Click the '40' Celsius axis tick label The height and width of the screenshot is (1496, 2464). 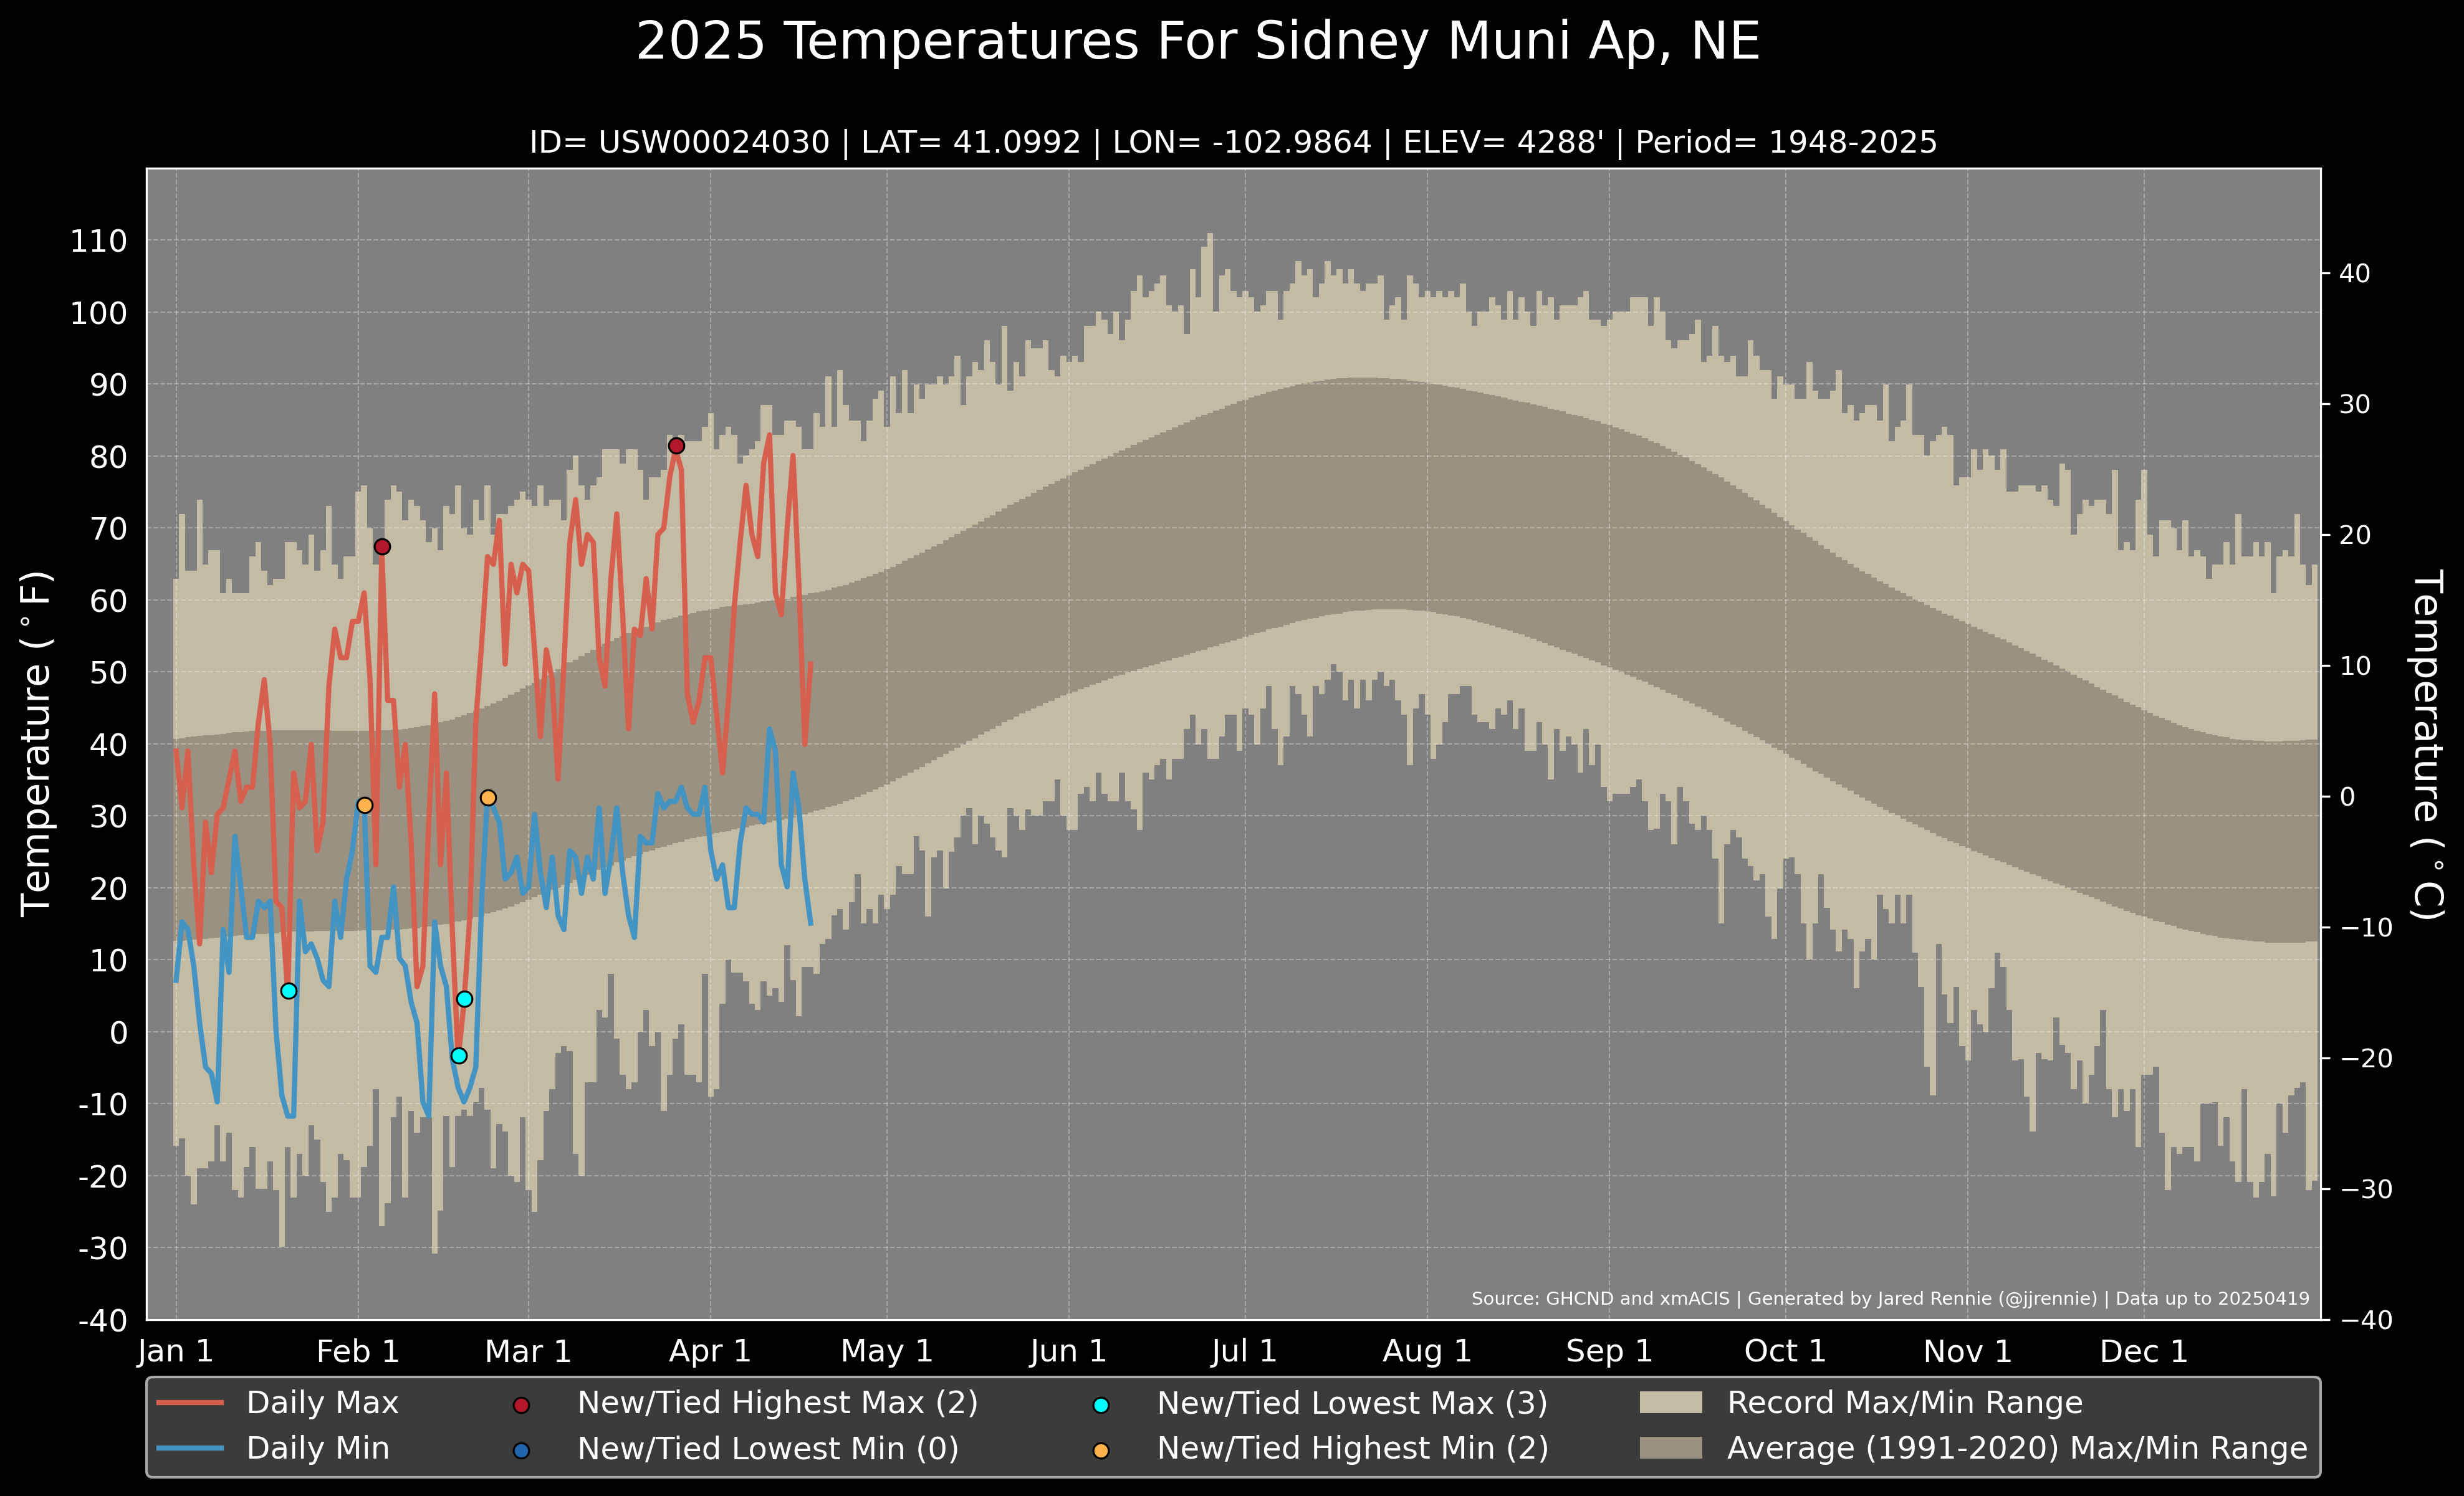coord(2355,273)
